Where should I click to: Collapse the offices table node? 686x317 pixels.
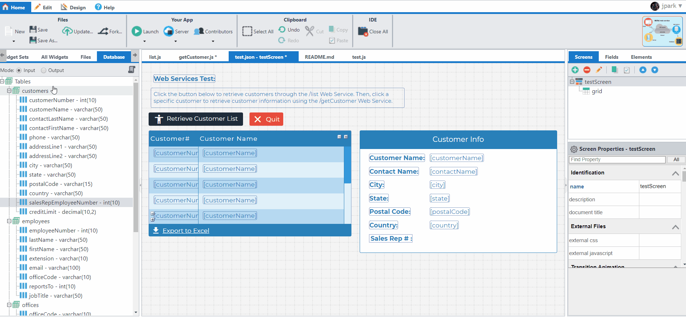9,305
